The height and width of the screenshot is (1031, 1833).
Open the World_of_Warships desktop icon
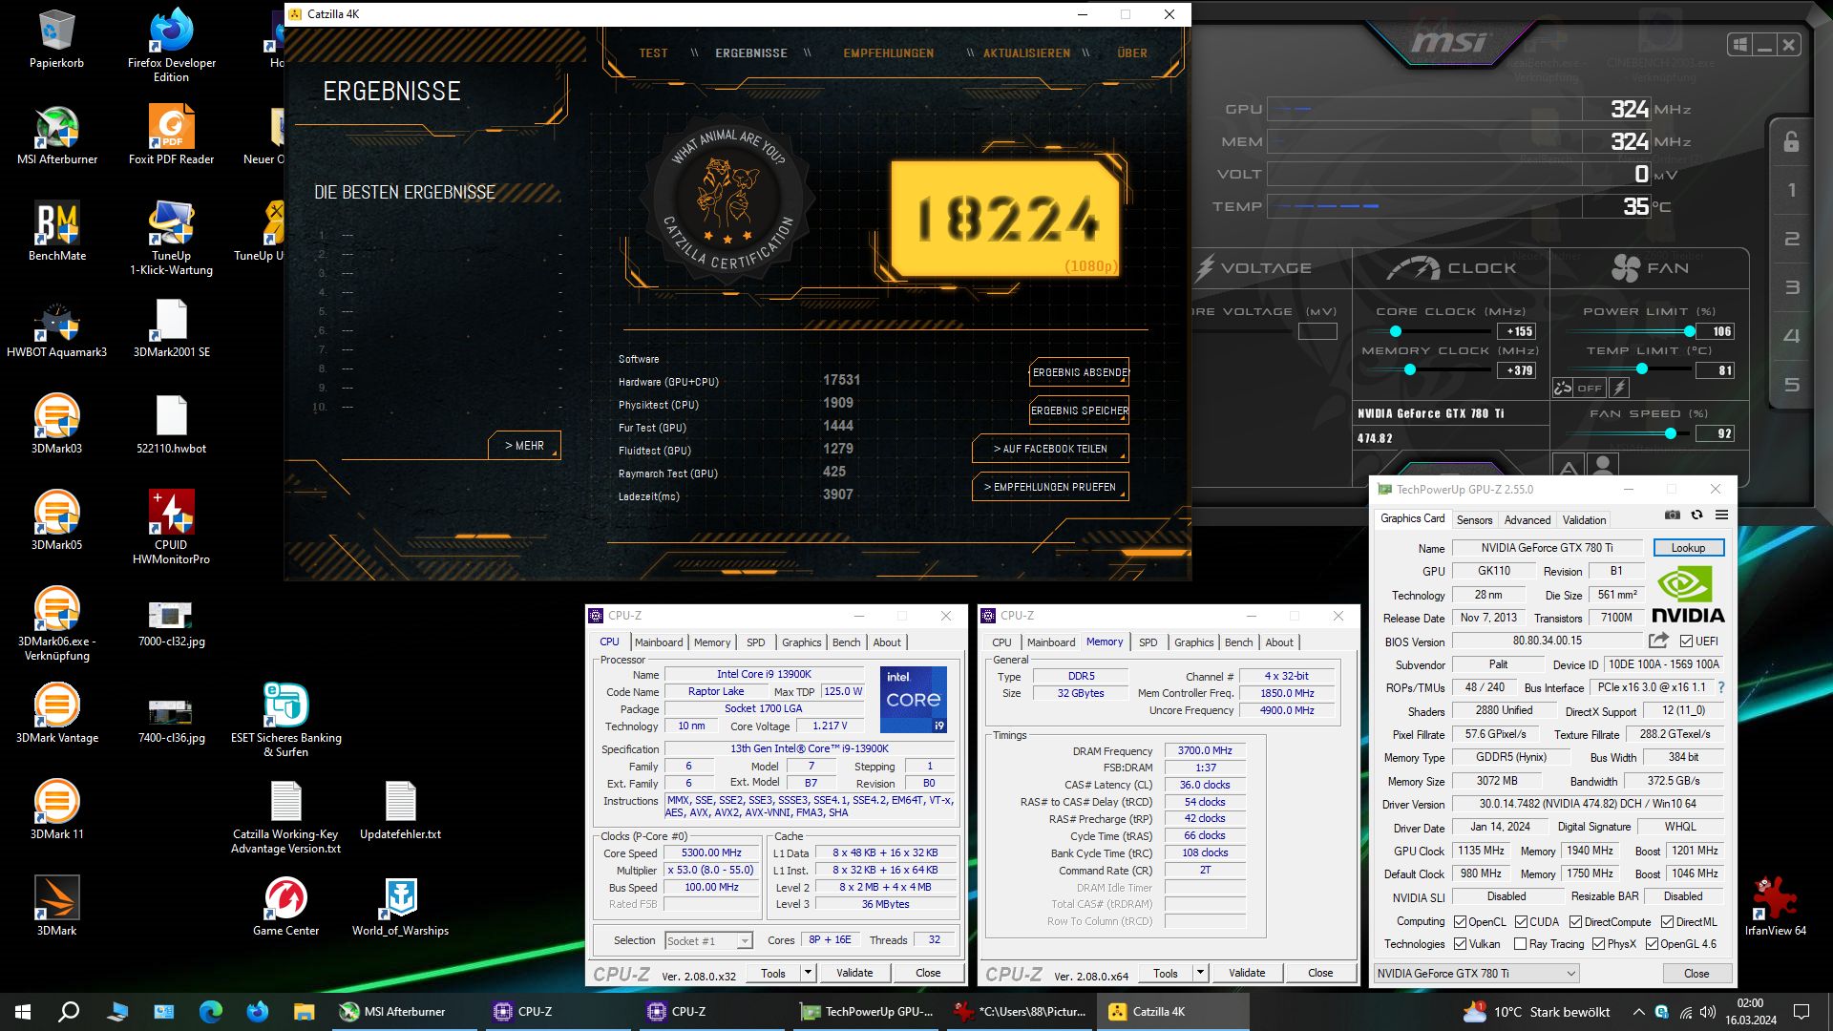pos(401,907)
